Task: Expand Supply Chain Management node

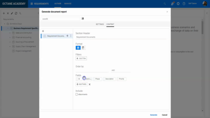Action: coord(10,47)
